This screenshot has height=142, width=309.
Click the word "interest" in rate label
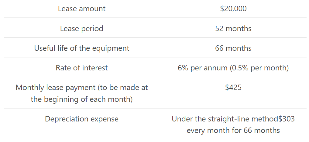(95, 68)
